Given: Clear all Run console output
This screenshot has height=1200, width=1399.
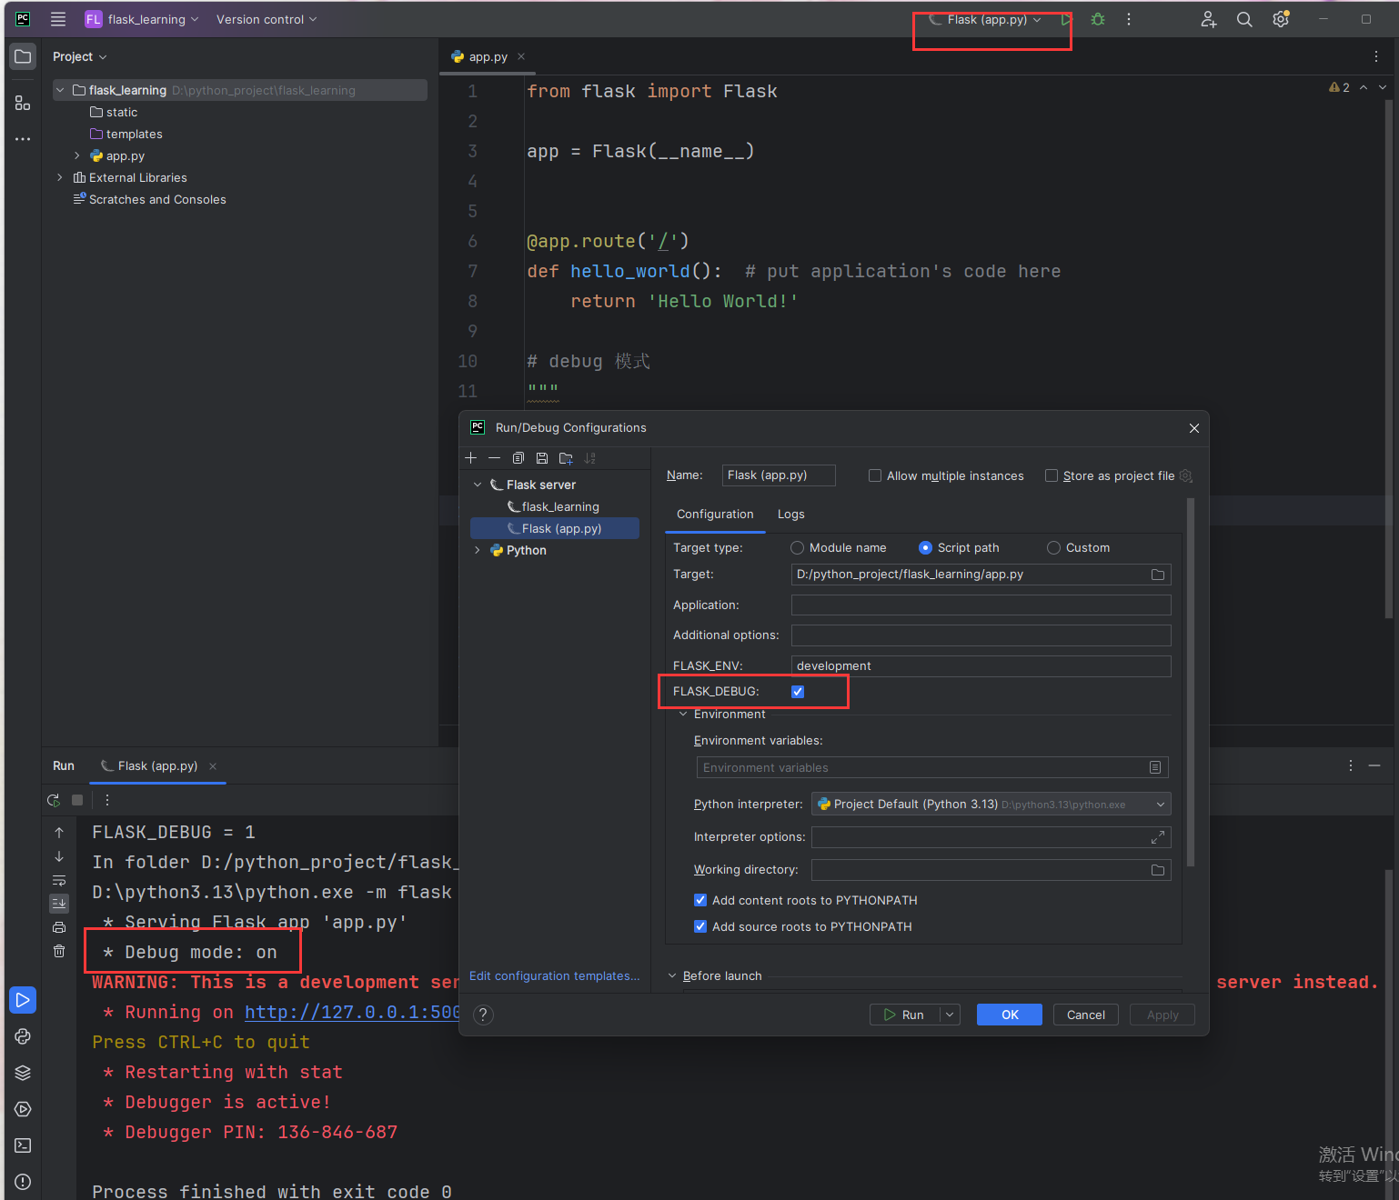Looking at the screenshot, I should tap(59, 951).
